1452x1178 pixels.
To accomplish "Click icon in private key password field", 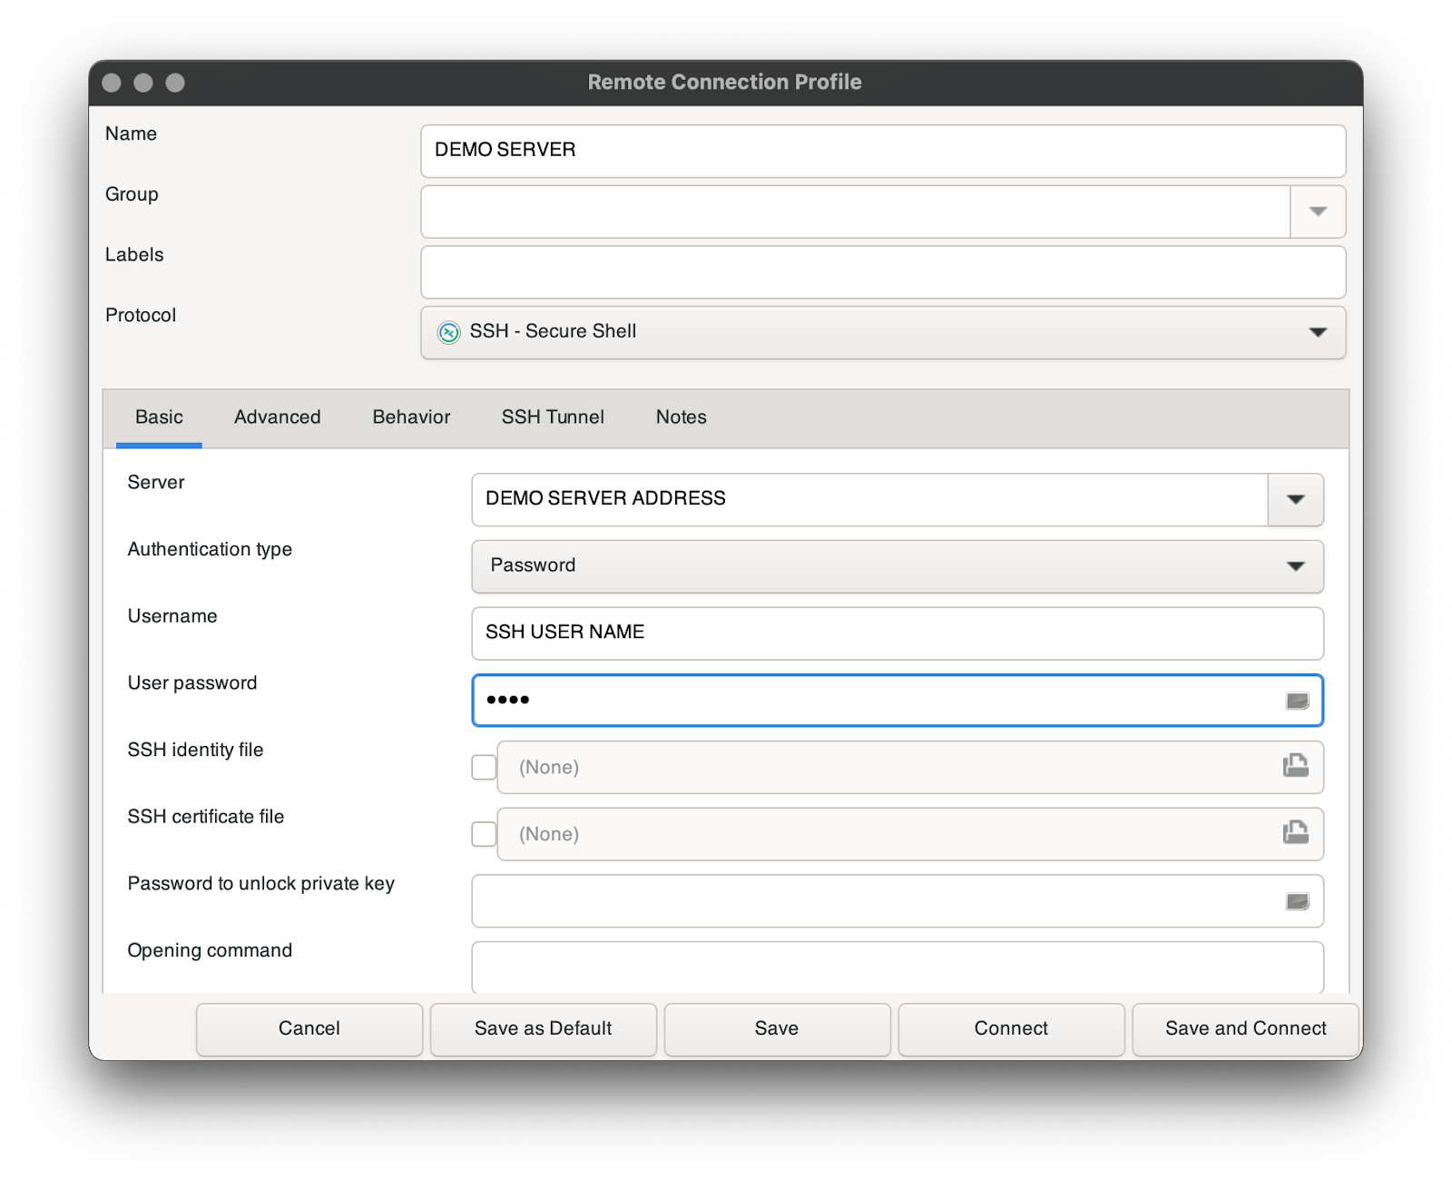I will tap(1297, 901).
